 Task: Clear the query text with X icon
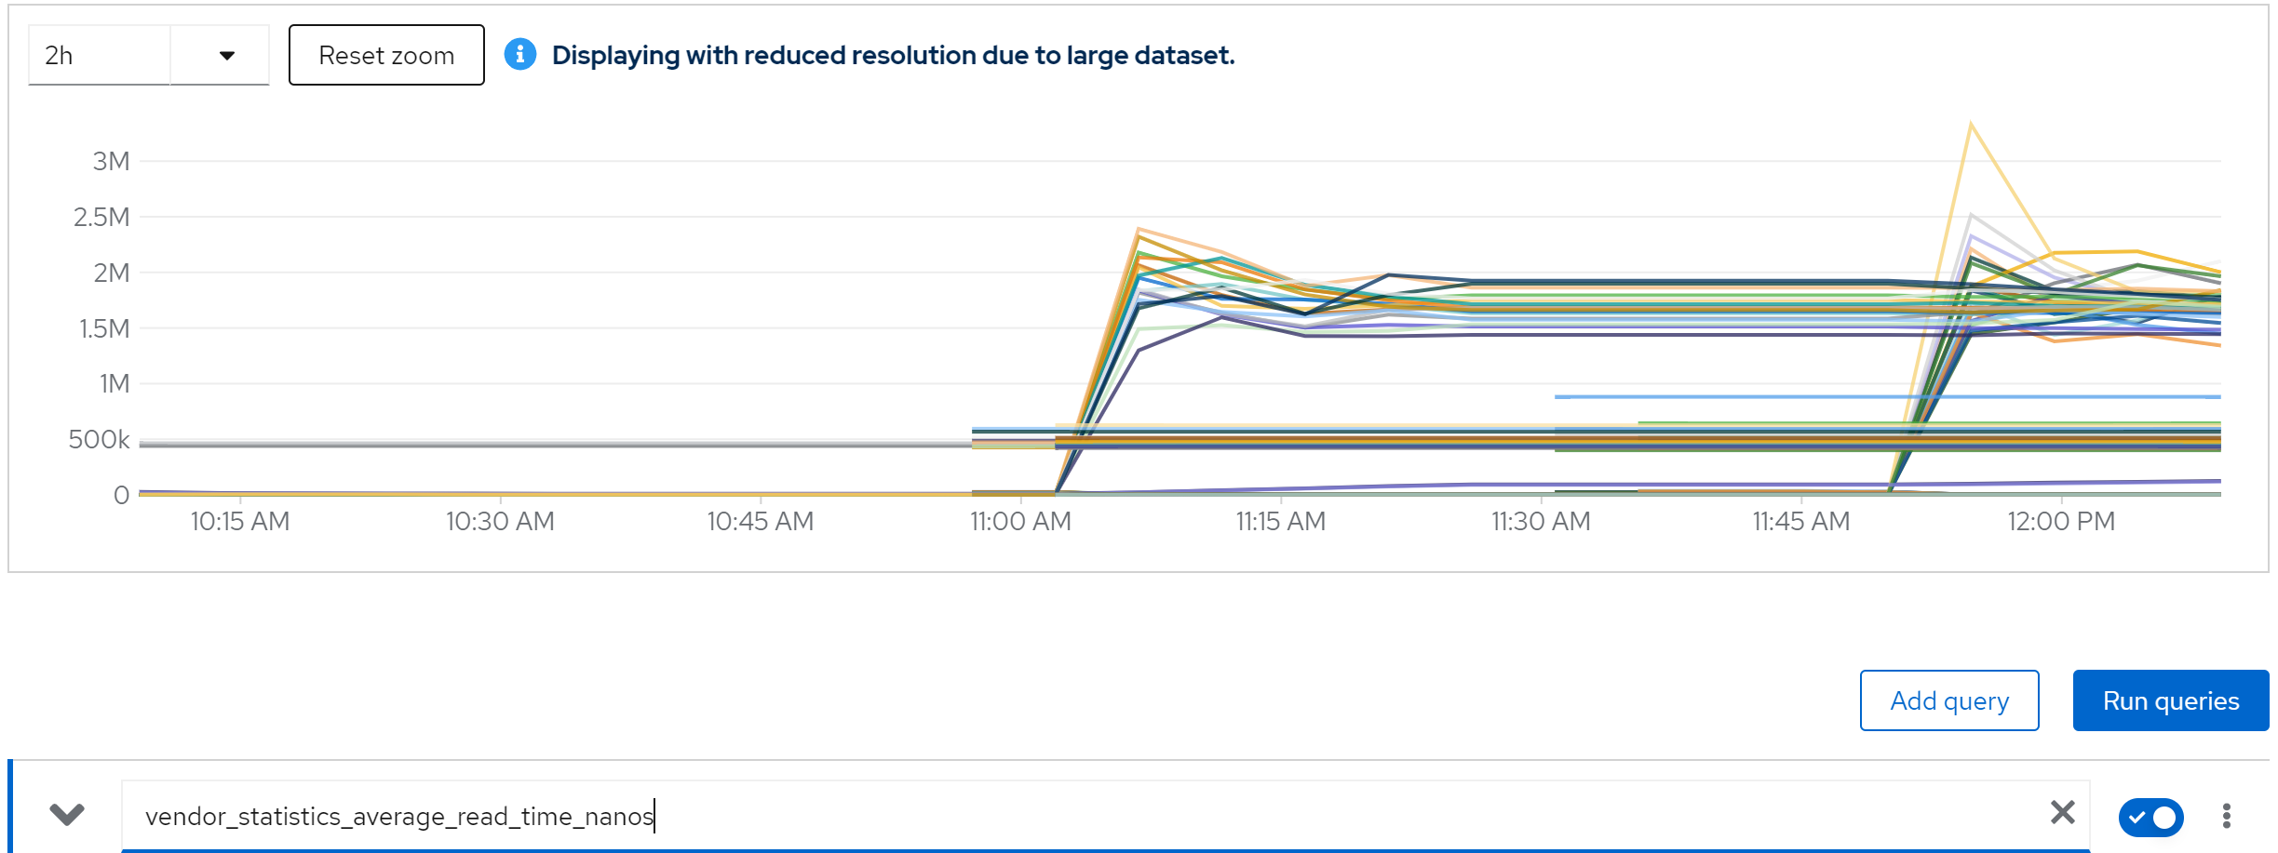coord(2063,813)
